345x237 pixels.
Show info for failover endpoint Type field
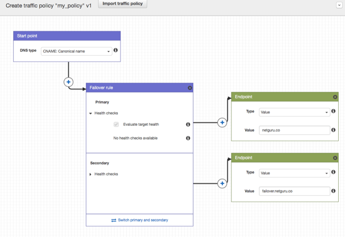(x=333, y=172)
